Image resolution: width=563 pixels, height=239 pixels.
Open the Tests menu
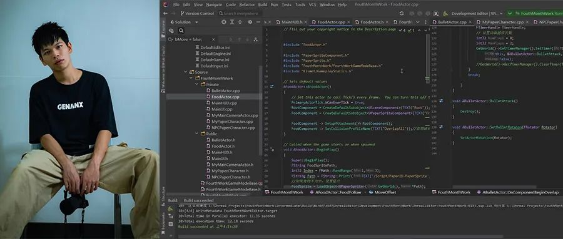tap(287, 4)
